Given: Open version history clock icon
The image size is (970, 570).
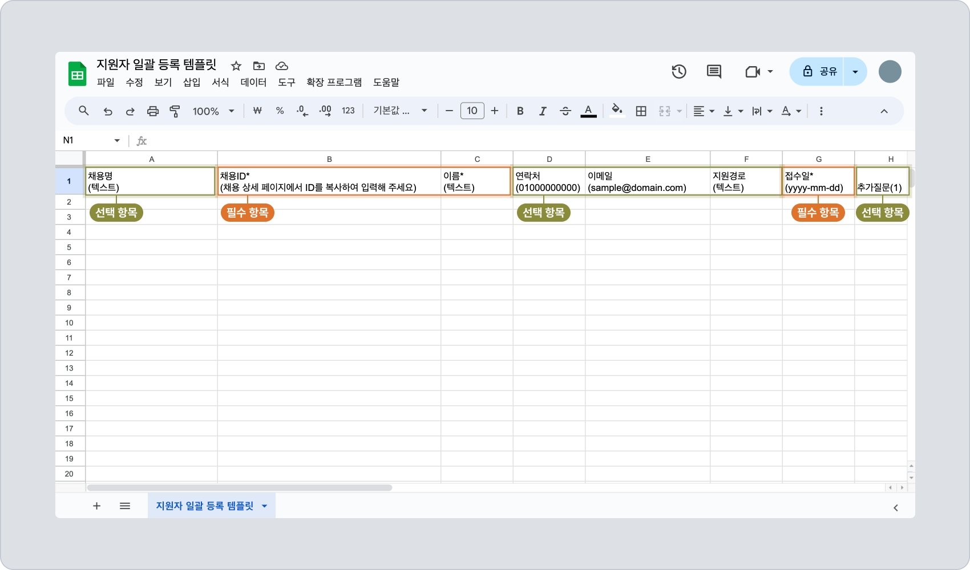Looking at the screenshot, I should 679,72.
